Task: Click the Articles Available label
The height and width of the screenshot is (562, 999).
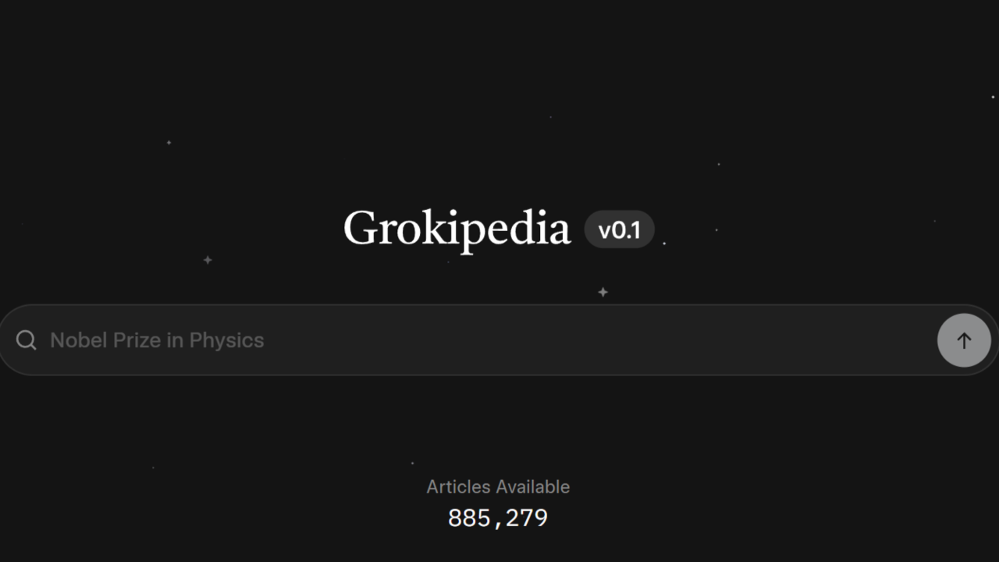Action: pos(498,487)
